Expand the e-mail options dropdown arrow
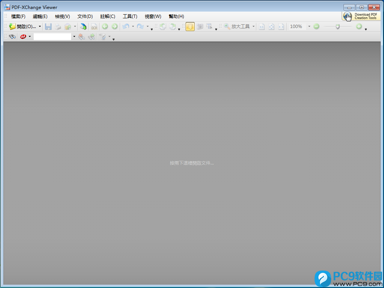384x288 pixels. (x=75, y=27)
